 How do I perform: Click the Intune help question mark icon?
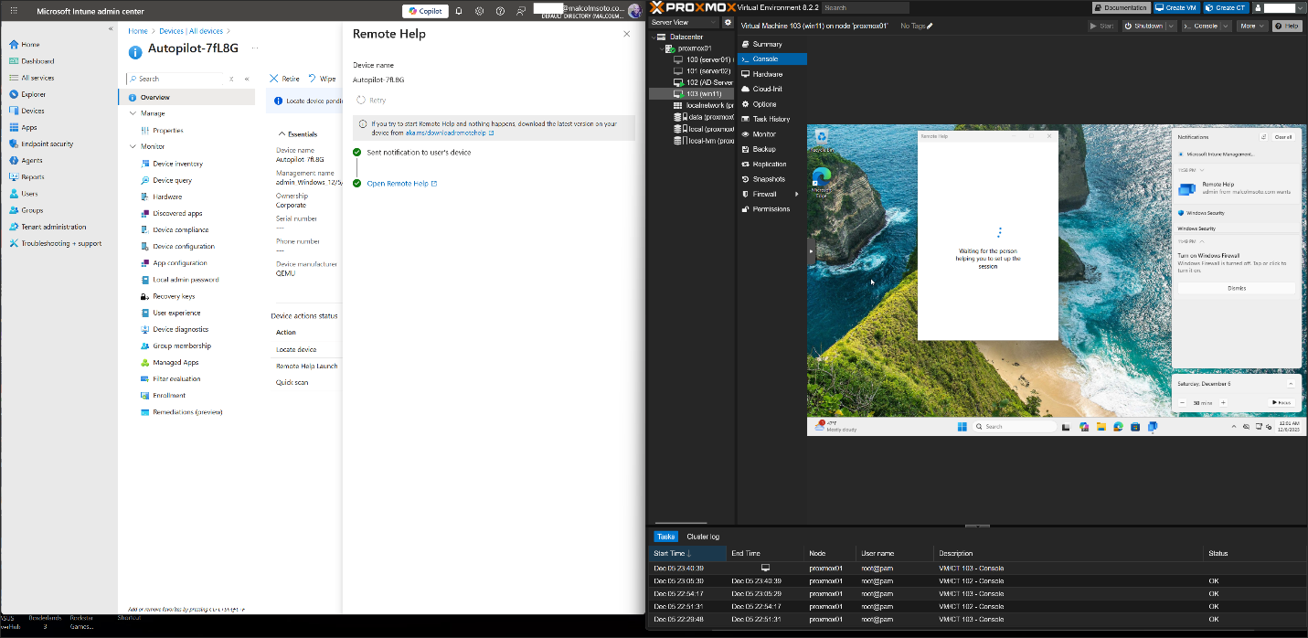[500, 11]
